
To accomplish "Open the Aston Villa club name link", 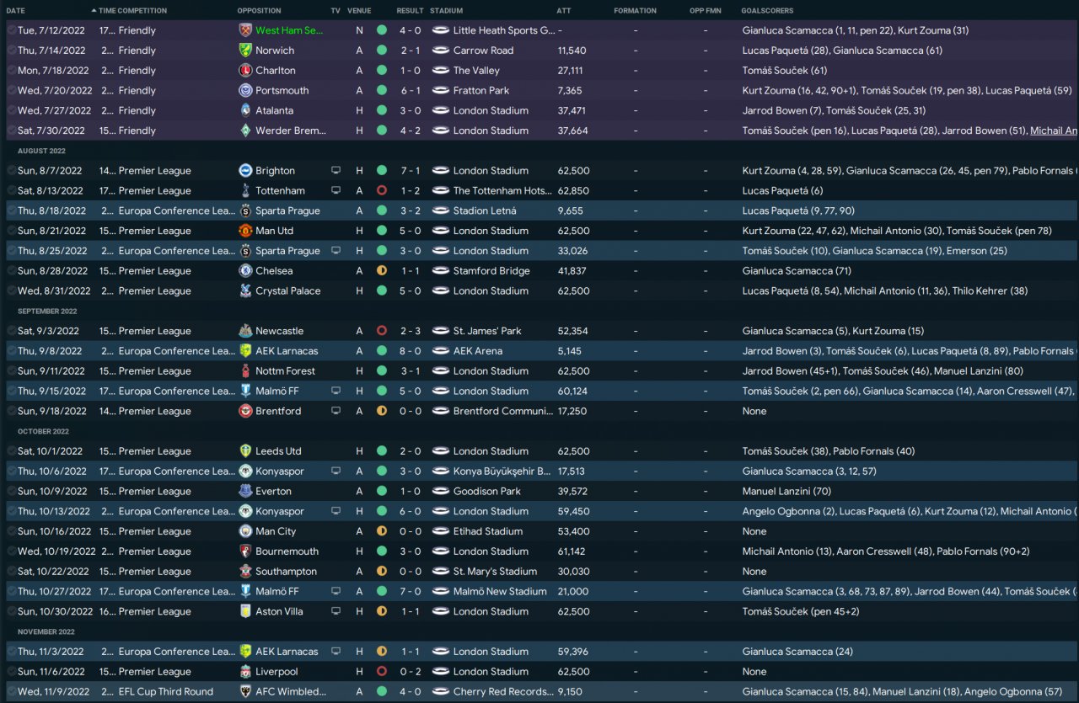I will coord(279,612).
